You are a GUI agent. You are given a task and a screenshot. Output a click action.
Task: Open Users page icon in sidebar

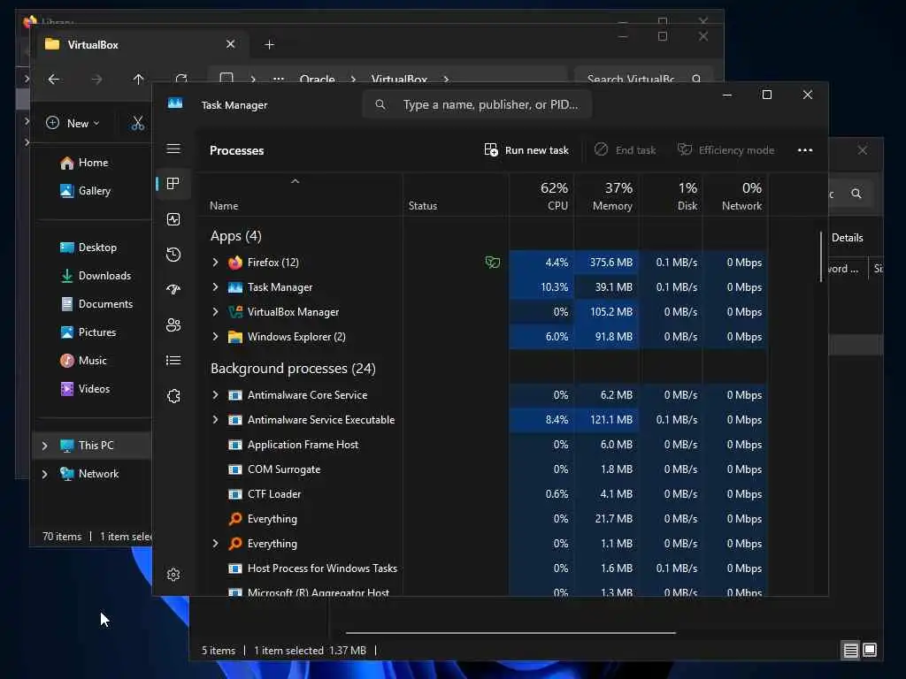pyautogui.click(x=173, y=325)
